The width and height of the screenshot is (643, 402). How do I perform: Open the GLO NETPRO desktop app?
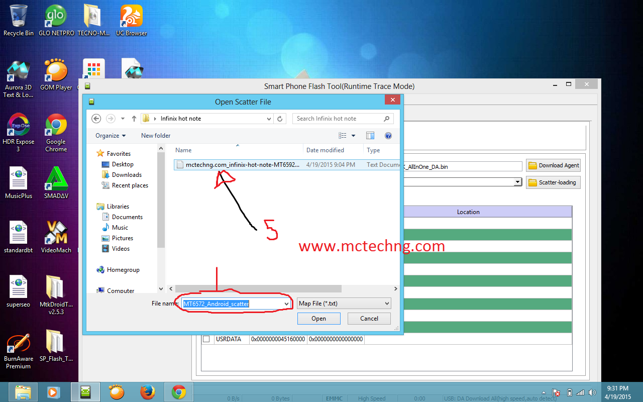click(x=55, y=15)
